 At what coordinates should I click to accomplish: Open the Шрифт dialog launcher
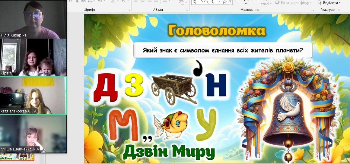[x=129, y=10]
